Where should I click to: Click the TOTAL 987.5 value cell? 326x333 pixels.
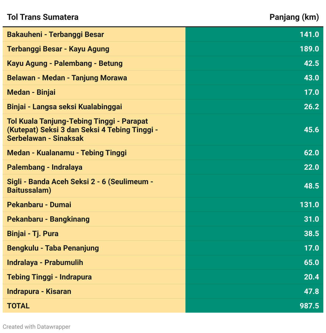(254, 306)
